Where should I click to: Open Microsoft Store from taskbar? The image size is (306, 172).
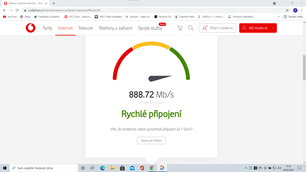[122, 168]
